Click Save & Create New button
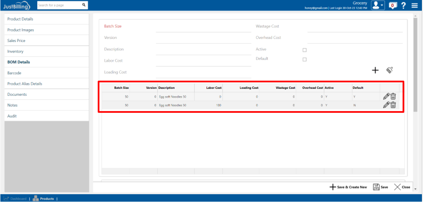This screenshot has width=423, height=202. point(348,187)
